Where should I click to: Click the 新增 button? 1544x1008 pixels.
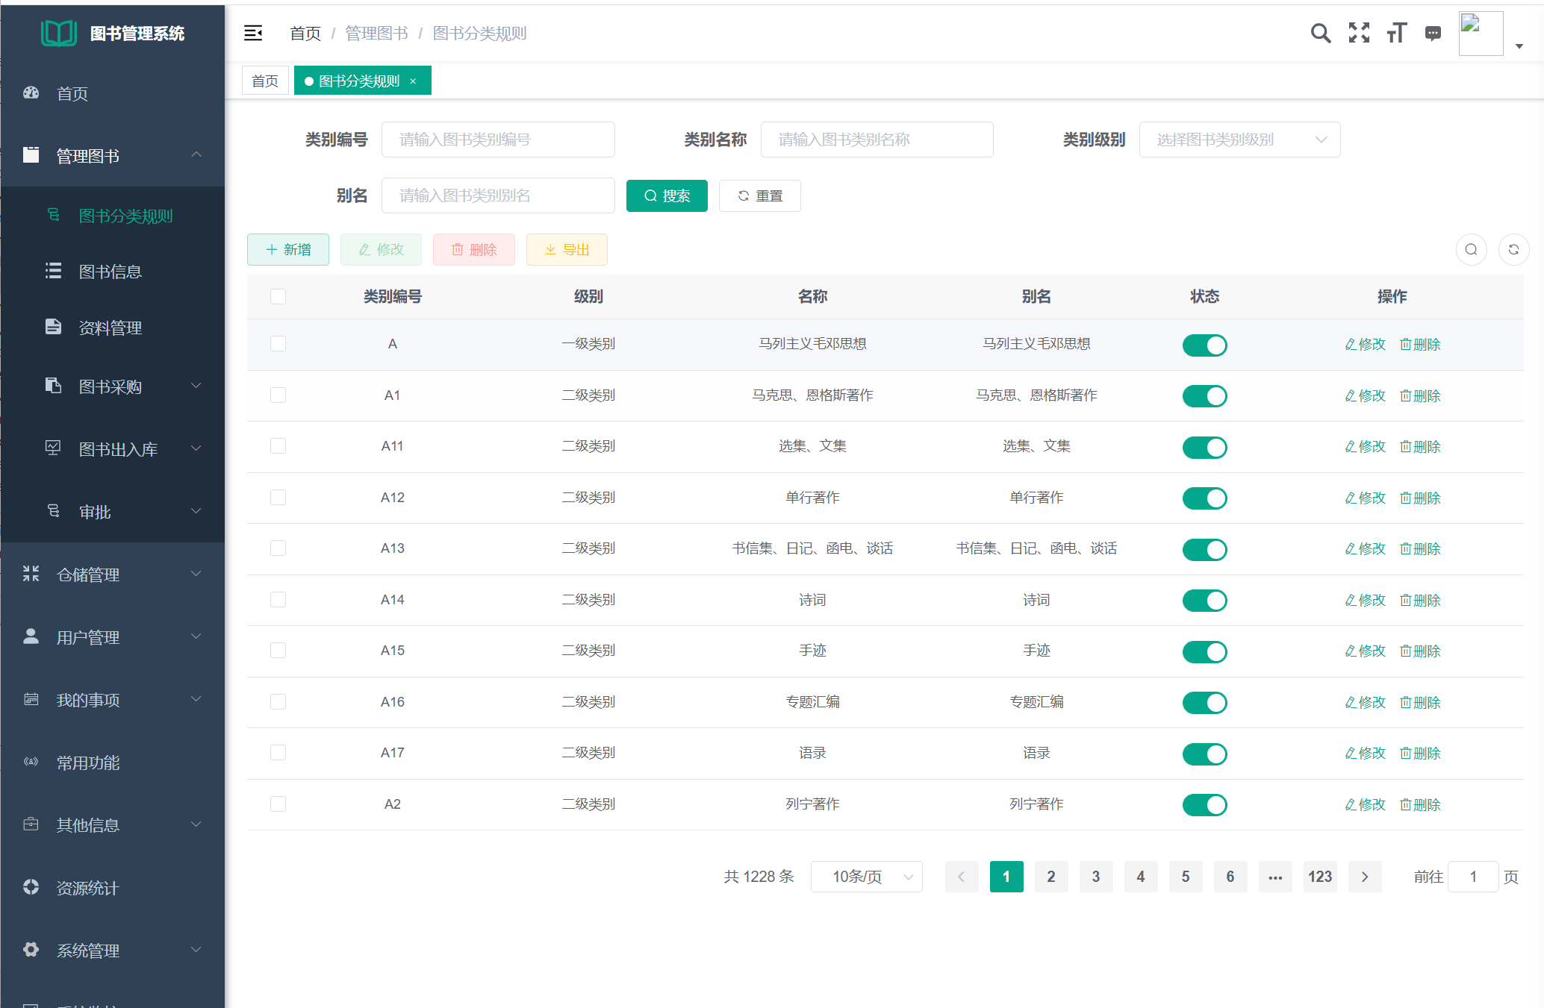pyautogui.click(x=288, y=249)
